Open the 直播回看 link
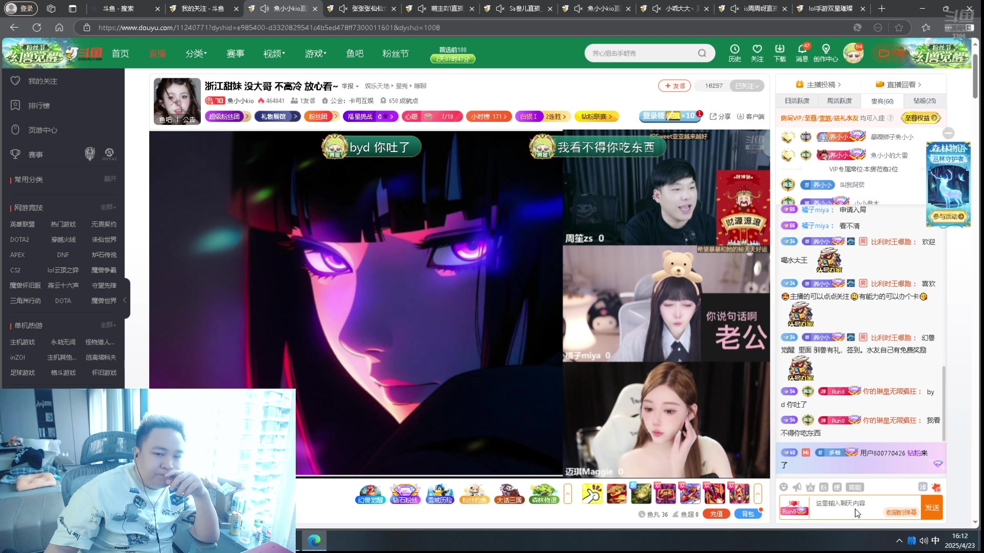984x553 pixels. point(898,84)
